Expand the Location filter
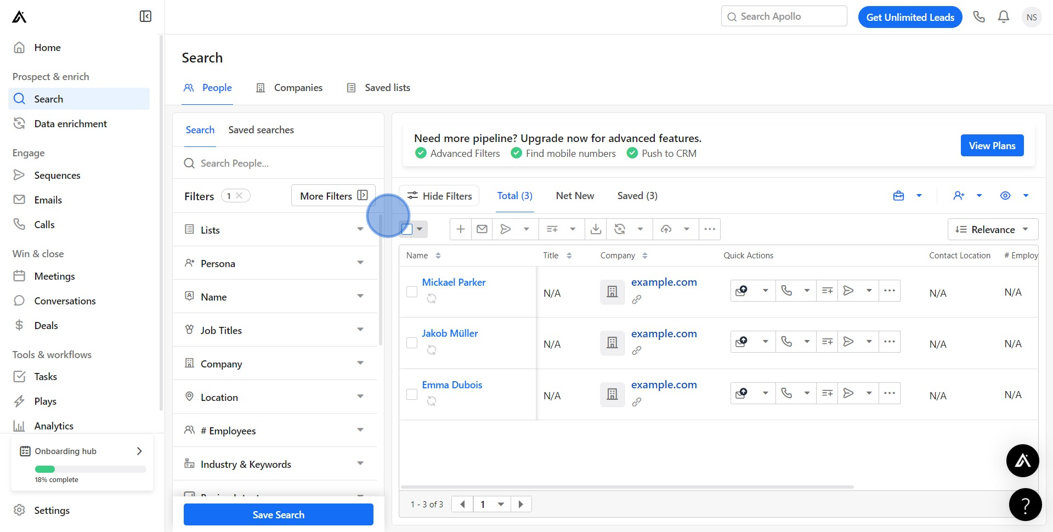The image size is (1053, 532). (275, 397)
